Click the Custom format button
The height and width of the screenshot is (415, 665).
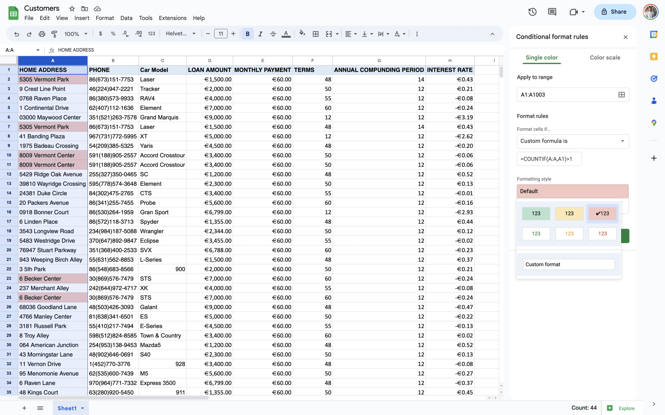pos(568,264)
